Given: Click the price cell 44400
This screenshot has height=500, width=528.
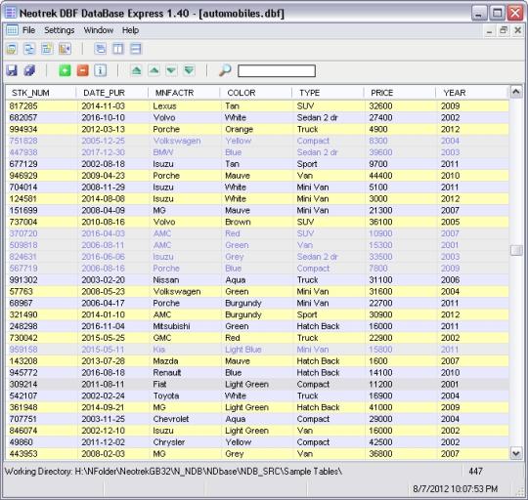Looking at the screenshot, I should coord(380,176).
